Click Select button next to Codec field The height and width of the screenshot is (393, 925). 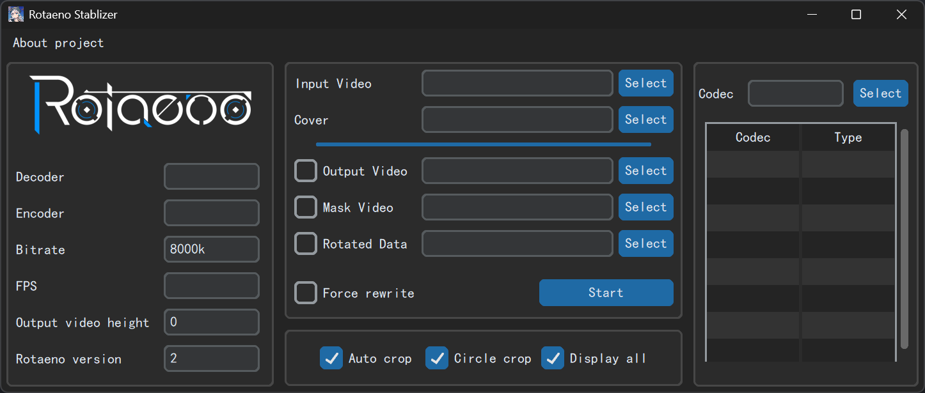tap(881, 93)
